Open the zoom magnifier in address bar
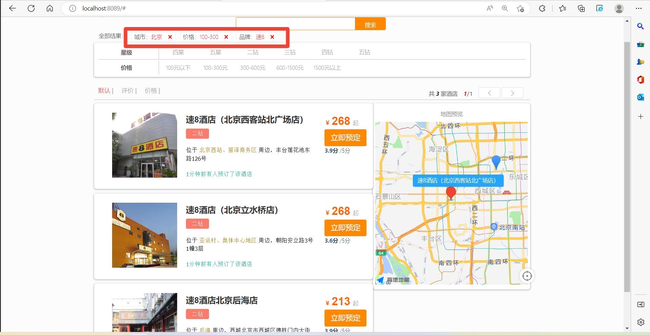This screenshot has height=335, width=650. pos(505,8)
